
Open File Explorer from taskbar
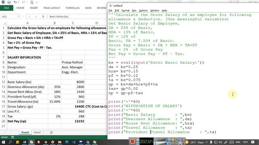click(59, 142)
